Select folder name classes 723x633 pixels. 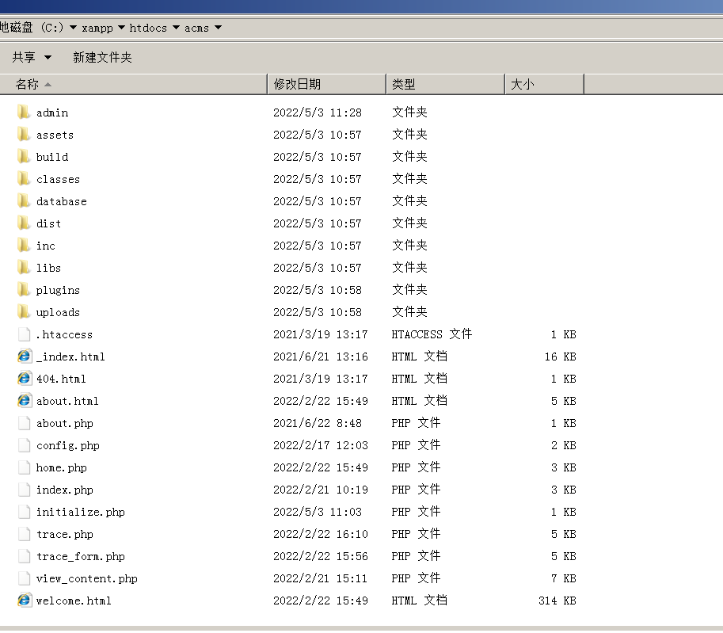point(58,179)
